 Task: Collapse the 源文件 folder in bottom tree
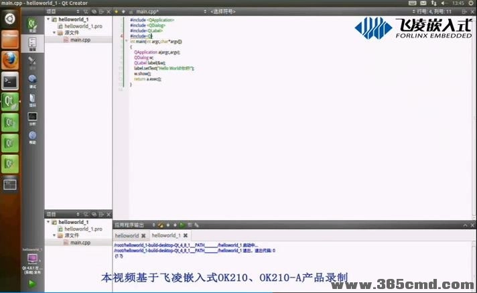pos(54,235)
